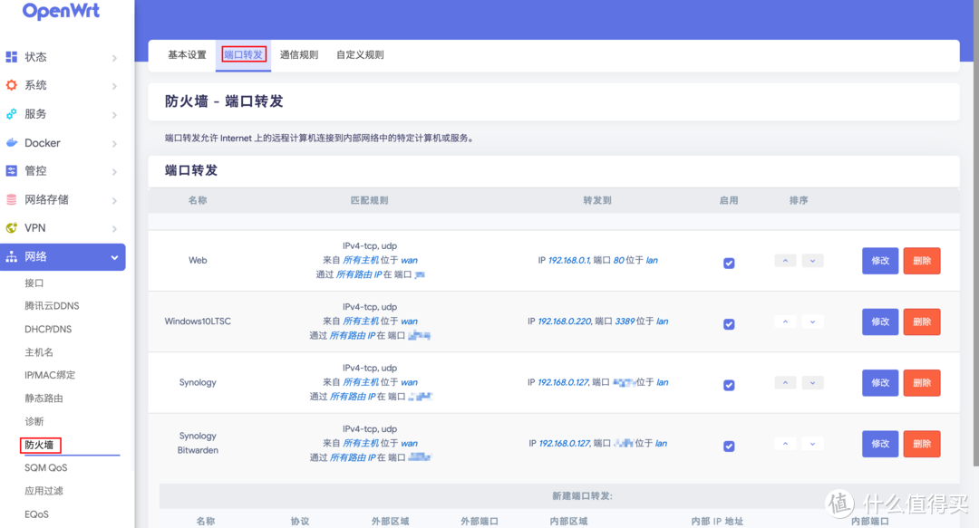Open the 状态 (Status) section icon

click(x=14, y=56)
